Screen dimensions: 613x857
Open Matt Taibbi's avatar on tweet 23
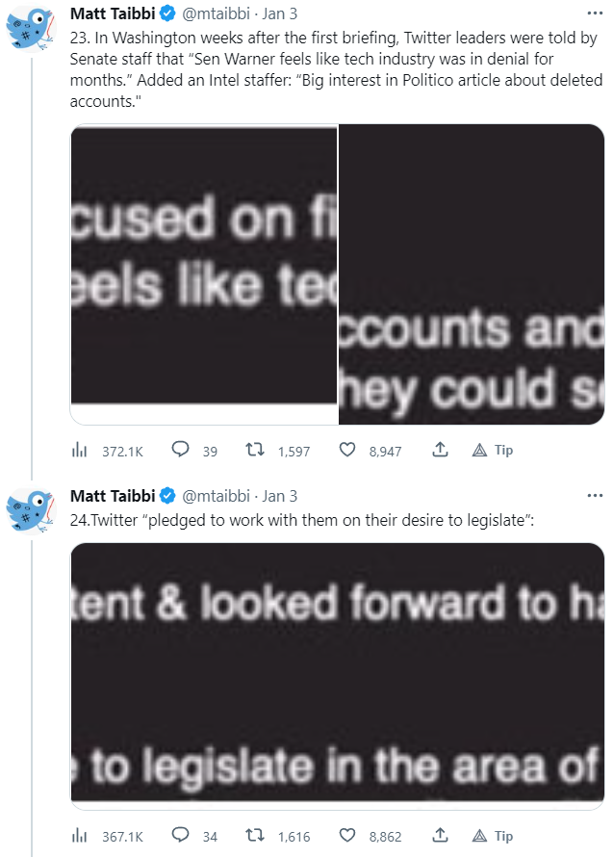(35, 27)
